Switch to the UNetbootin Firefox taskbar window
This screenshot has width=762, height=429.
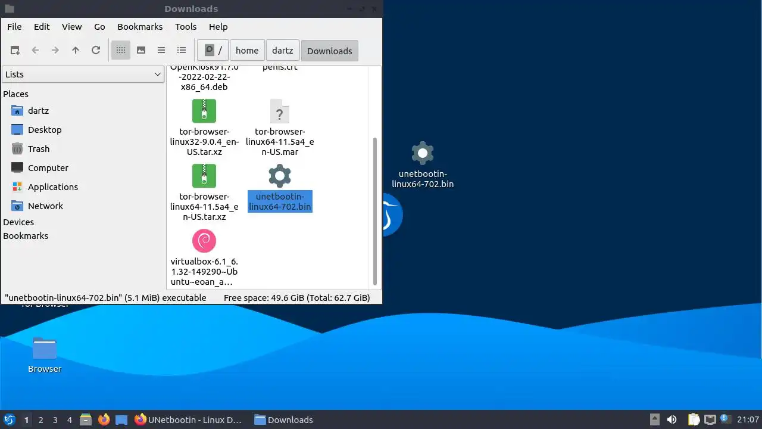pos(188,419)
